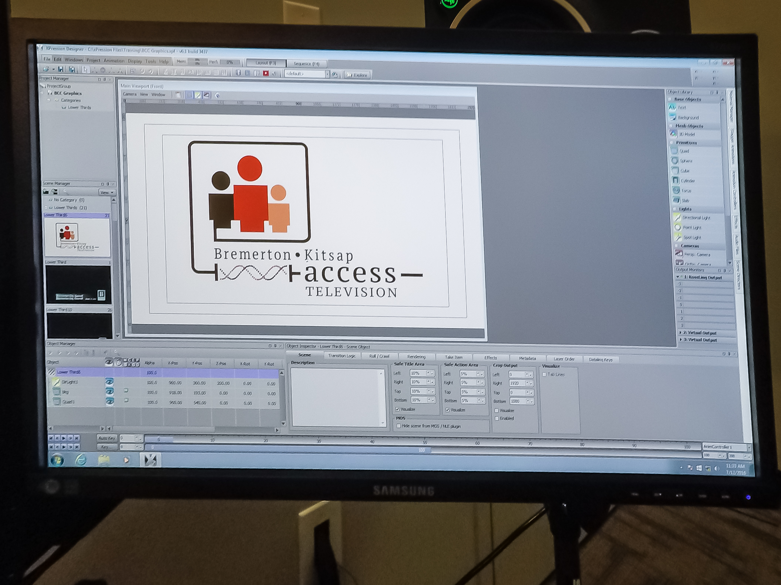Select the arrow pointer tool in the toolbar

(85, 69)
